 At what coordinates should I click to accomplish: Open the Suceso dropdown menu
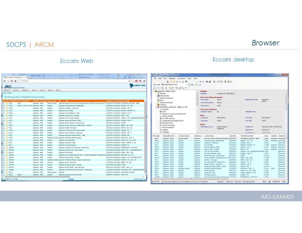tap(16, 90)
